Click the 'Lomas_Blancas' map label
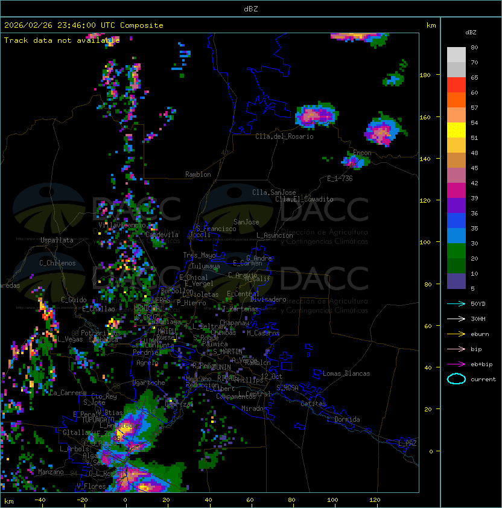 pos(346,373)
